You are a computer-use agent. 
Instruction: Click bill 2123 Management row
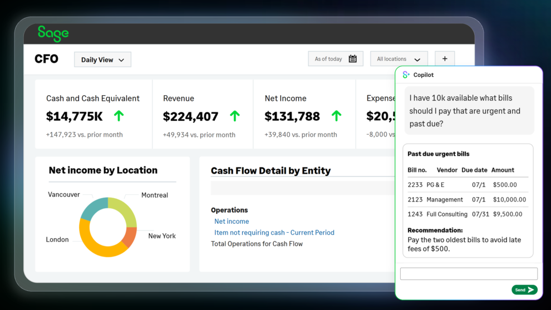tap(468, 199)
